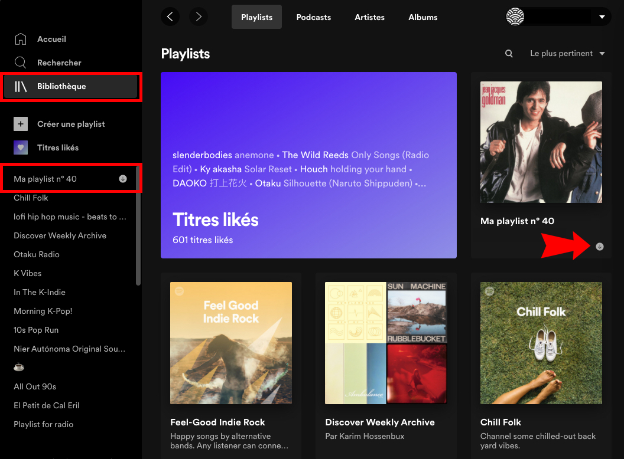Open Titres likés via the heart icon
This screenshot has height=459, width=624.
(19, 147)
